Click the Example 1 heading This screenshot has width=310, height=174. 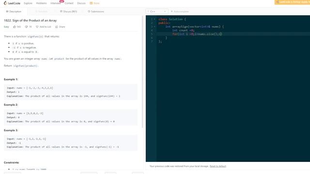[x=11, y=79]
